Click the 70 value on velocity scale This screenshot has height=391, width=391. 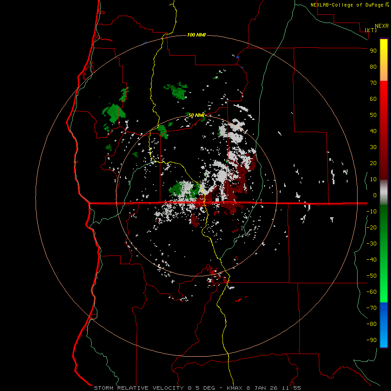coord(373,83)
